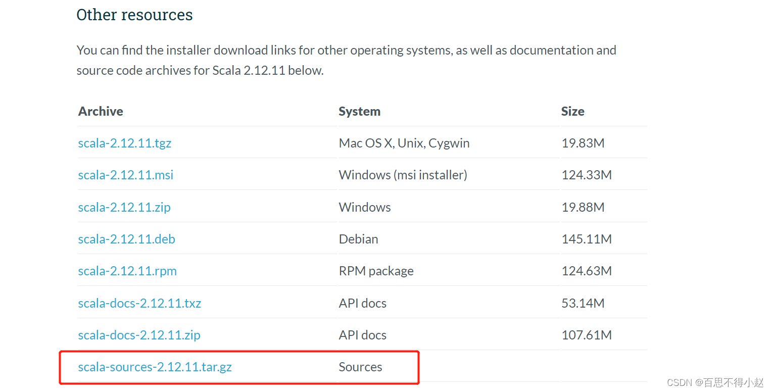Select the scala-2.12.11.deb download link
The image size is (771, 392).
point(127,239)
